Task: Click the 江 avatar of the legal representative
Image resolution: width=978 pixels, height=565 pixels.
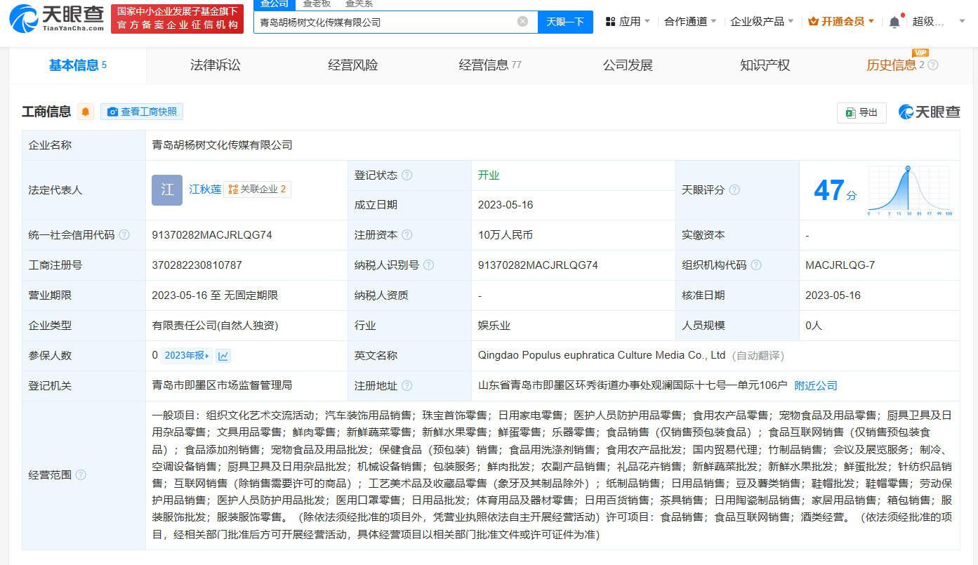Action: point(167,190)
